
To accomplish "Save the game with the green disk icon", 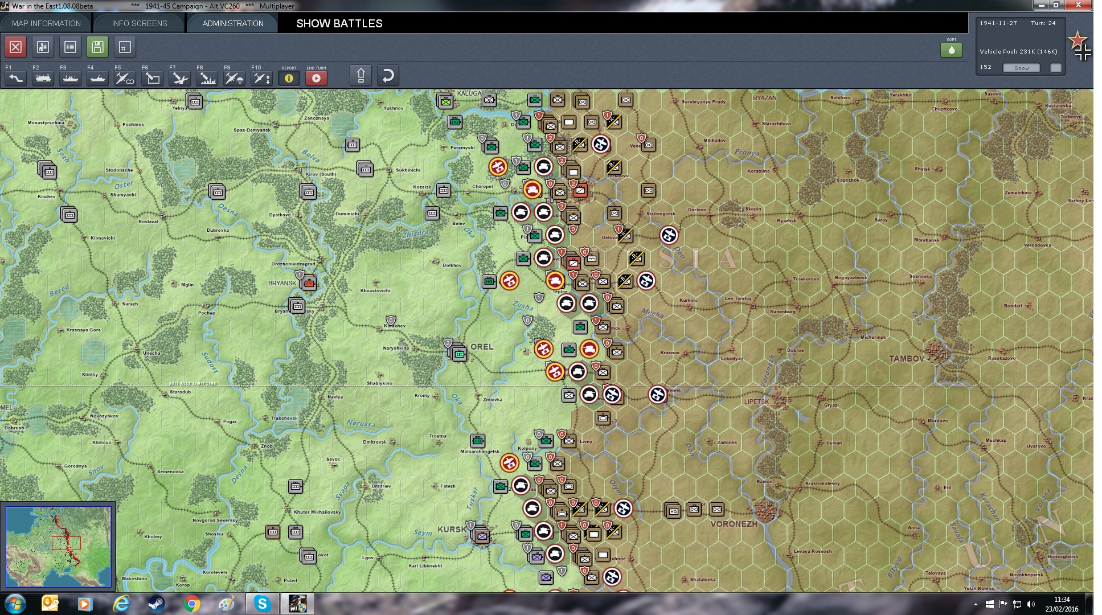I will (x=97, y=47).
